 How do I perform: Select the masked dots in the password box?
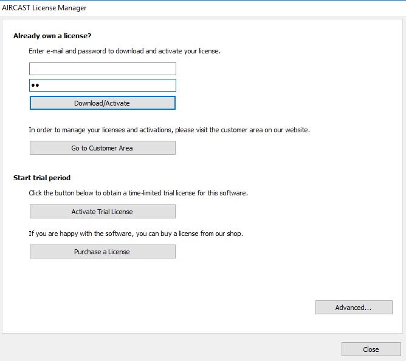[35, 86]
